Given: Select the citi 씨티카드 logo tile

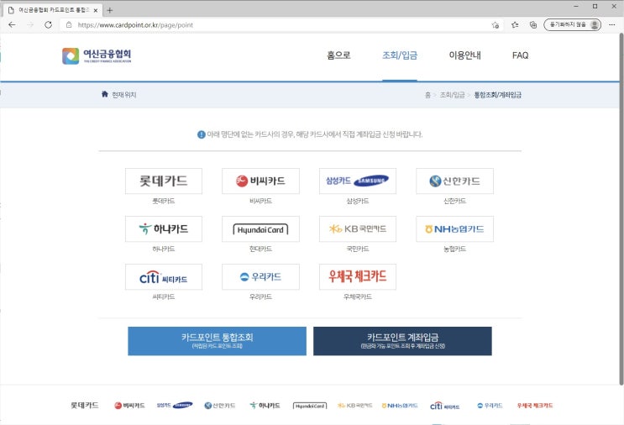Looking at the screenshot, I should [164, 276].
